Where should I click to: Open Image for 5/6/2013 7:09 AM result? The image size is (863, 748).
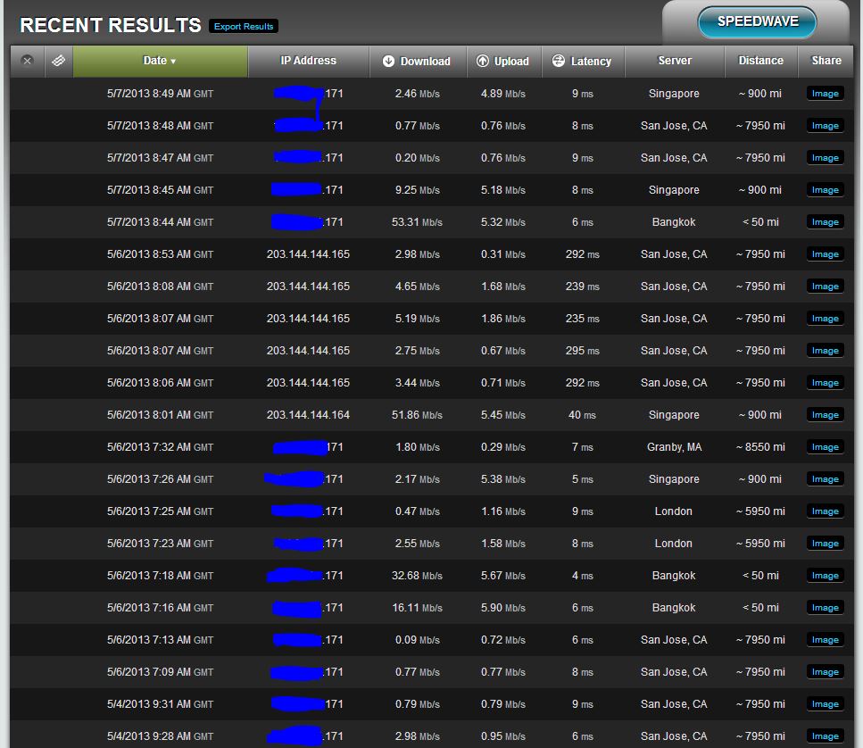[825, 672]
